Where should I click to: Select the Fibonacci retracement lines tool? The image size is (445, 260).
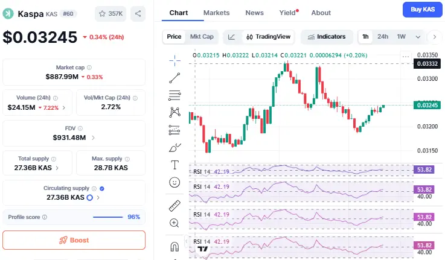175,95
